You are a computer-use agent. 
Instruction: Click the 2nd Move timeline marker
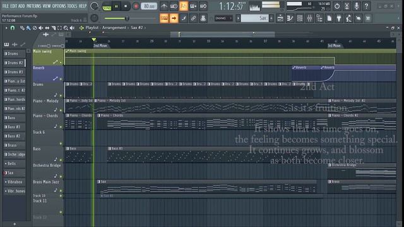click(101, 45)
